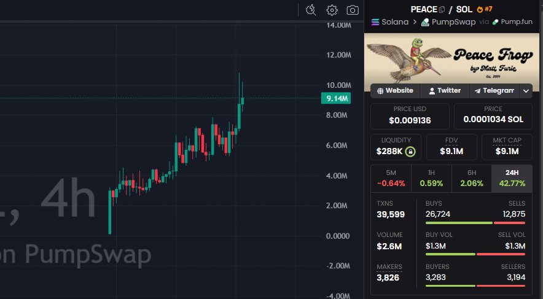Click the LIQUIDITY $288K box

pyautogui.click(x=396, y=147)
